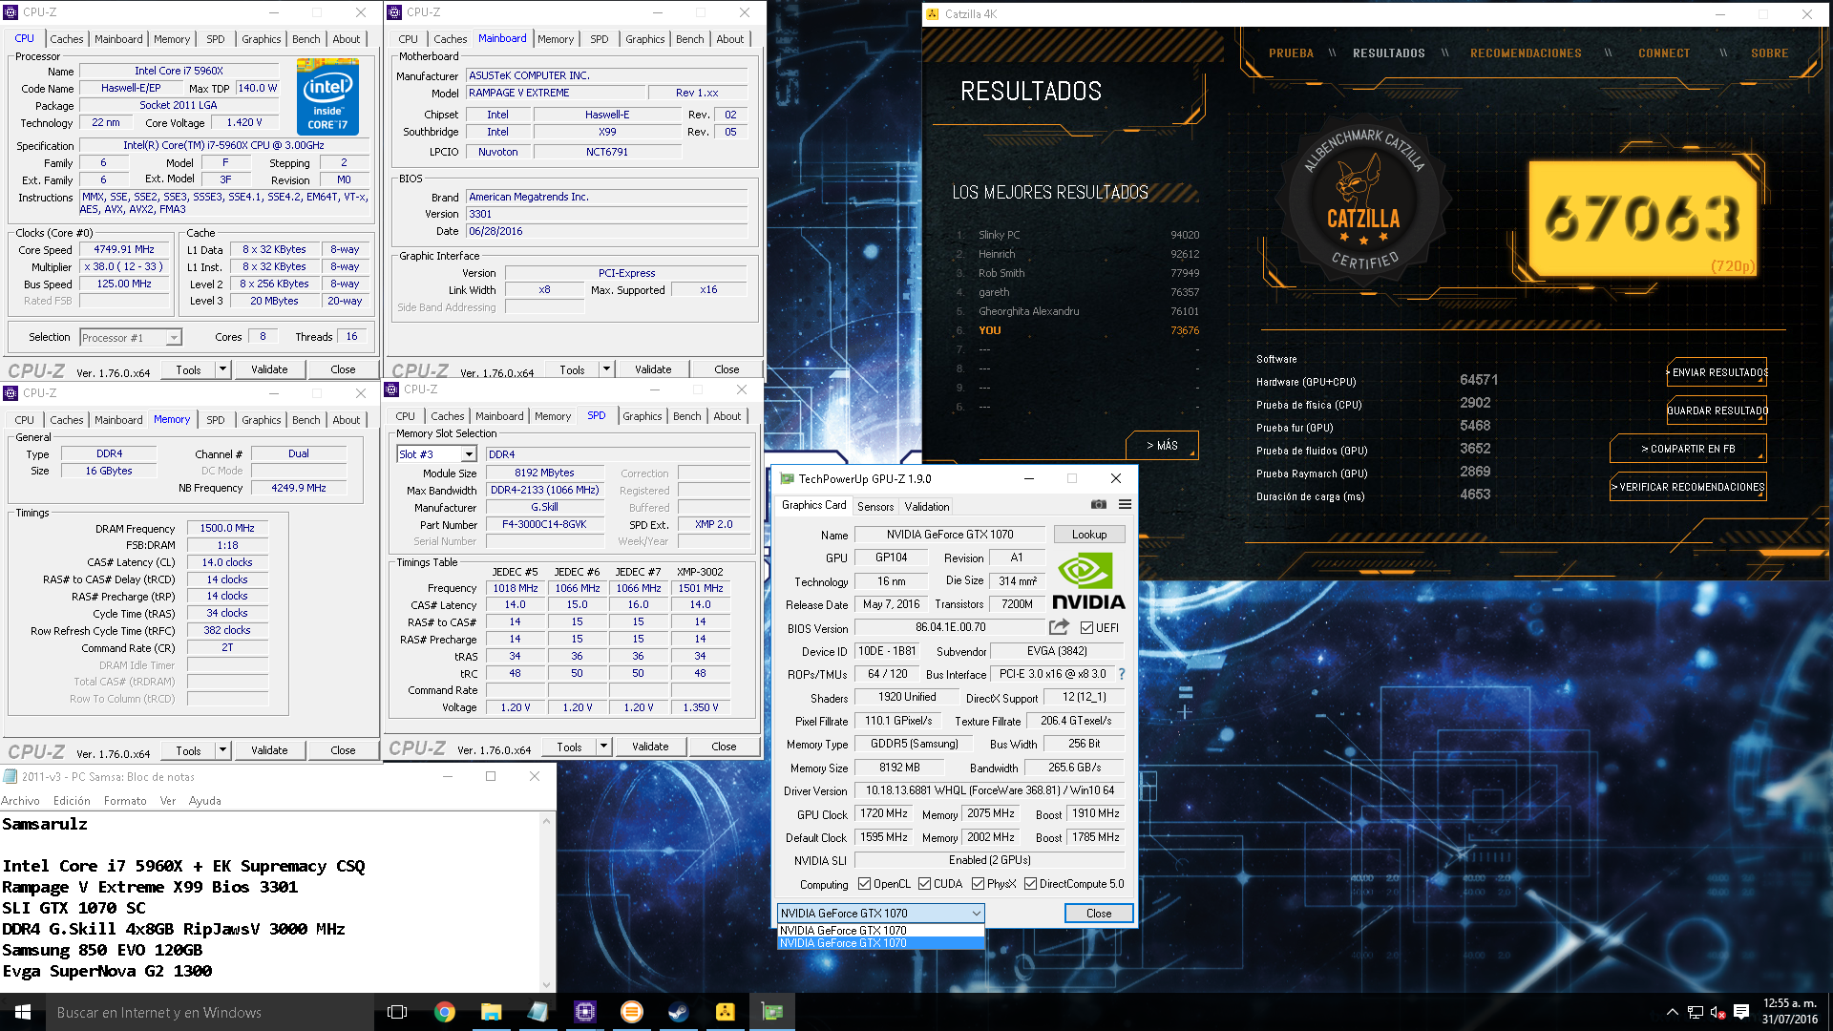The image size is (1833, 1031).
Task: Click the GPU-Z screenshot camera icon
Action: coord(1099,505)
